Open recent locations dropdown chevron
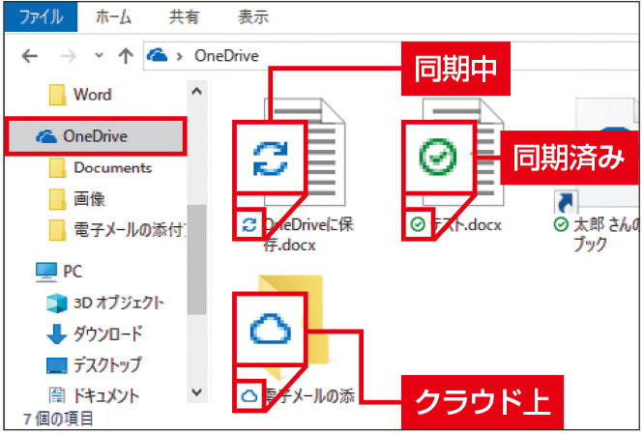The image size is (644, 435). (99, 55)
